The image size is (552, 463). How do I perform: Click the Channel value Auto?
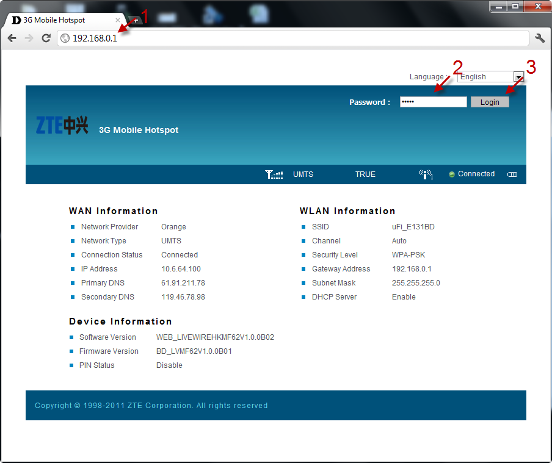399,240
